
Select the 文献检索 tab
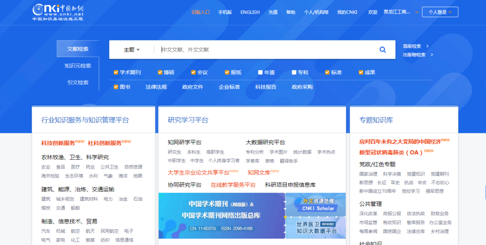[78, 49]
